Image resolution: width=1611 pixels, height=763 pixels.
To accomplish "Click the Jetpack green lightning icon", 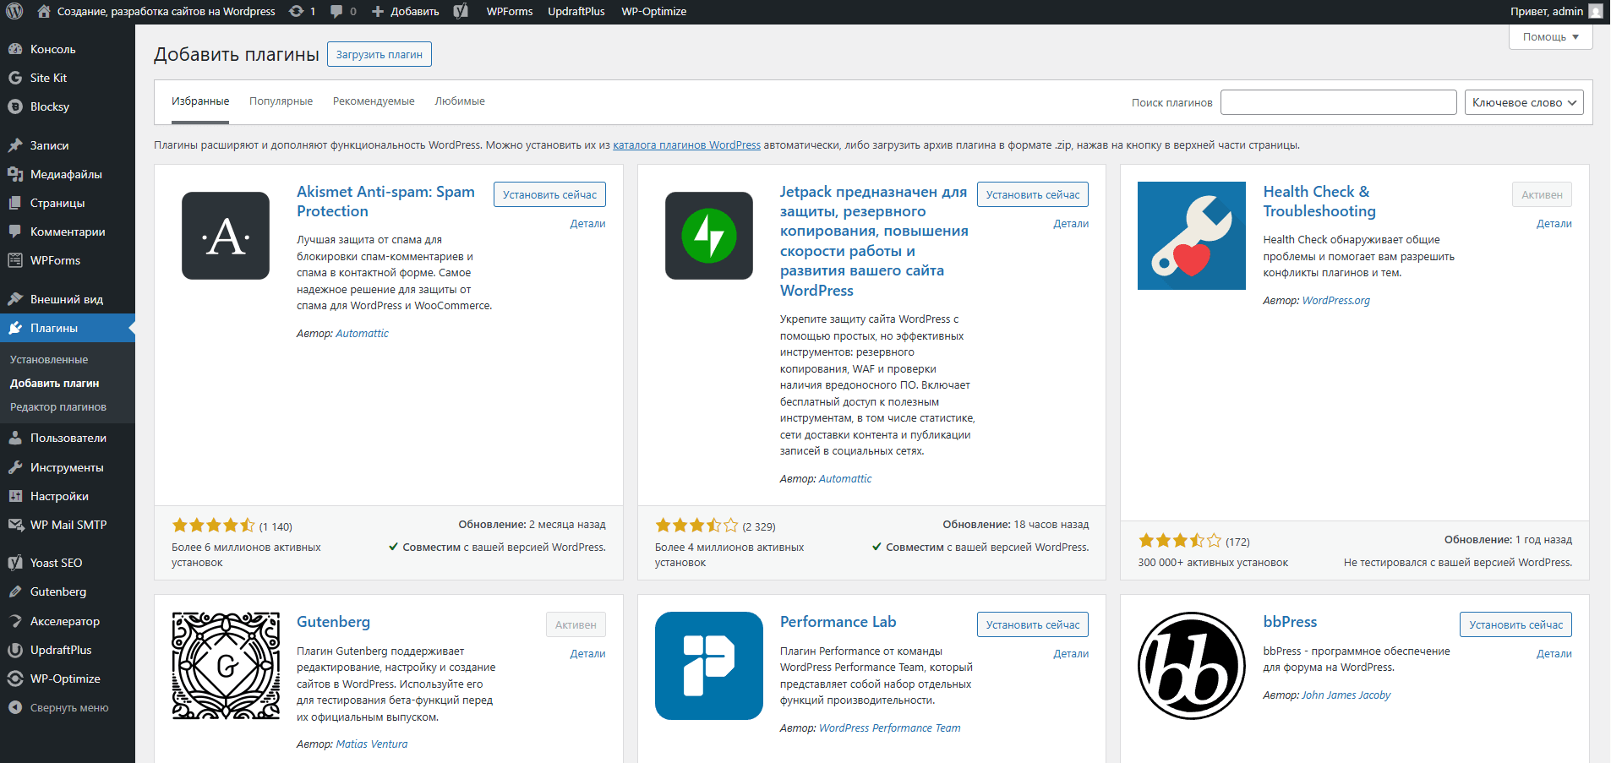I will click(708, 236).
